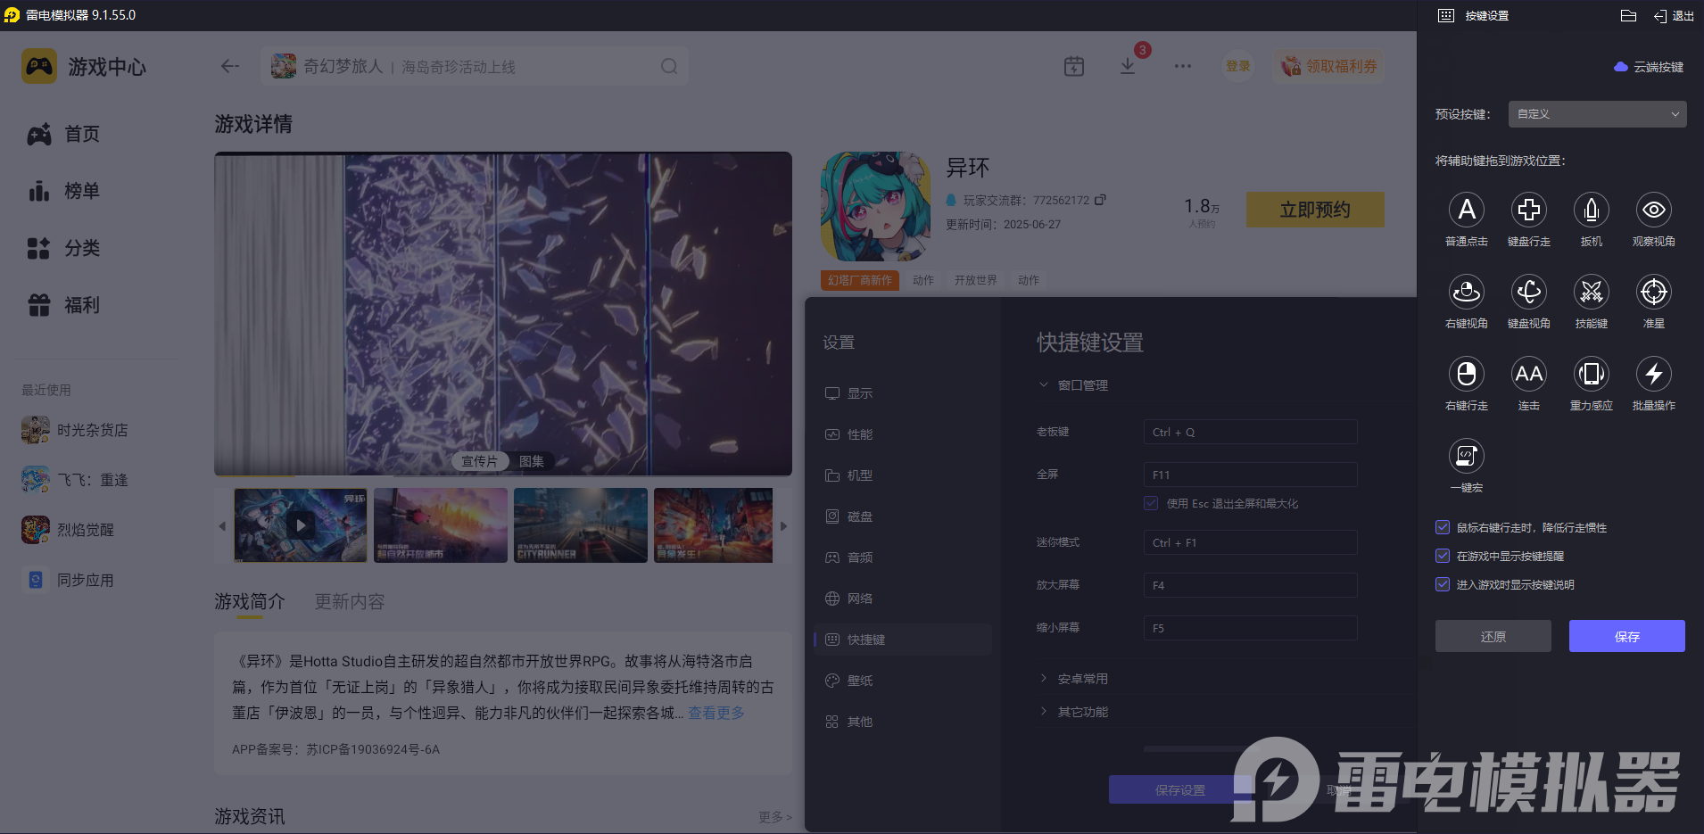Expand the 安卓常用 section
This screenshot has width=1704, height=834.
[1081, 678]
